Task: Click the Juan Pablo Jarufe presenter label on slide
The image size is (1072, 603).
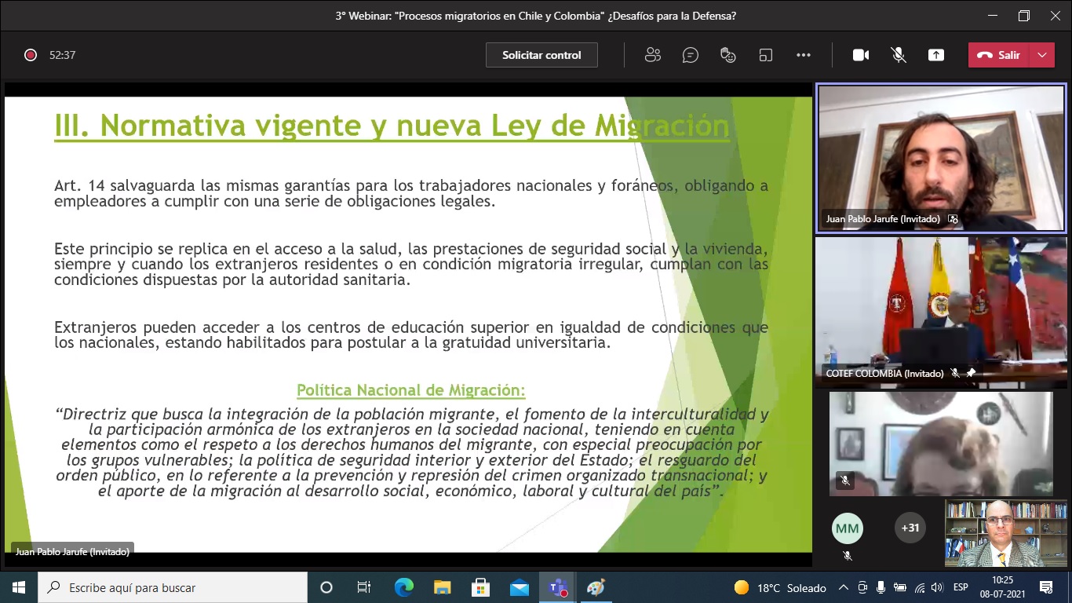Action: (x=72, y=552)
